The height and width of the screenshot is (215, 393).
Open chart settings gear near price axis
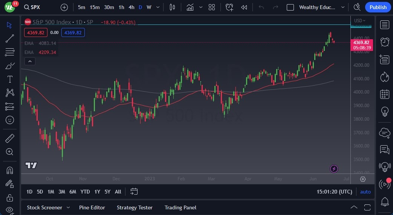(x=362, y=179)
